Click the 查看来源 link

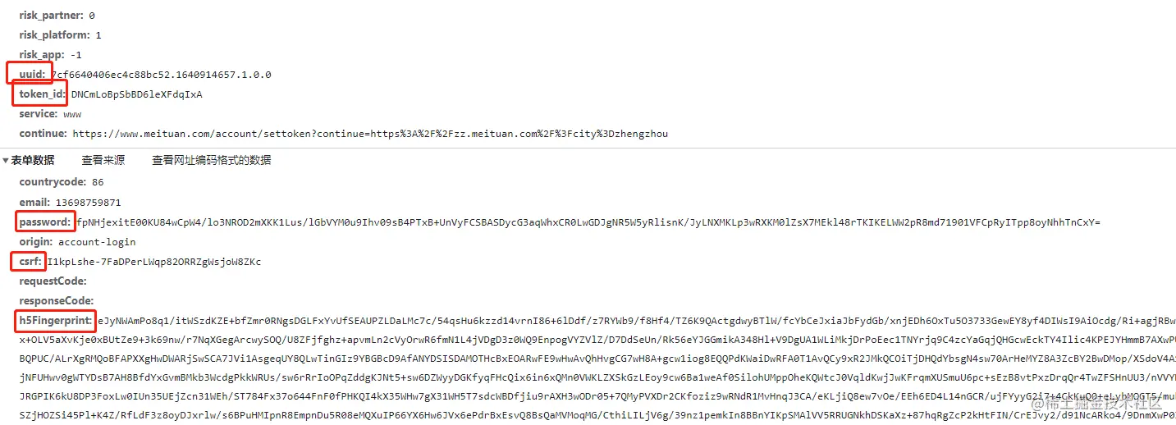(x=103, y=161)
